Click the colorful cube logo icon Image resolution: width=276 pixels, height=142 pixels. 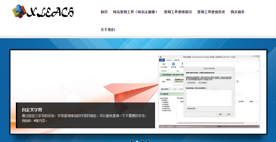tap(19, 11)
